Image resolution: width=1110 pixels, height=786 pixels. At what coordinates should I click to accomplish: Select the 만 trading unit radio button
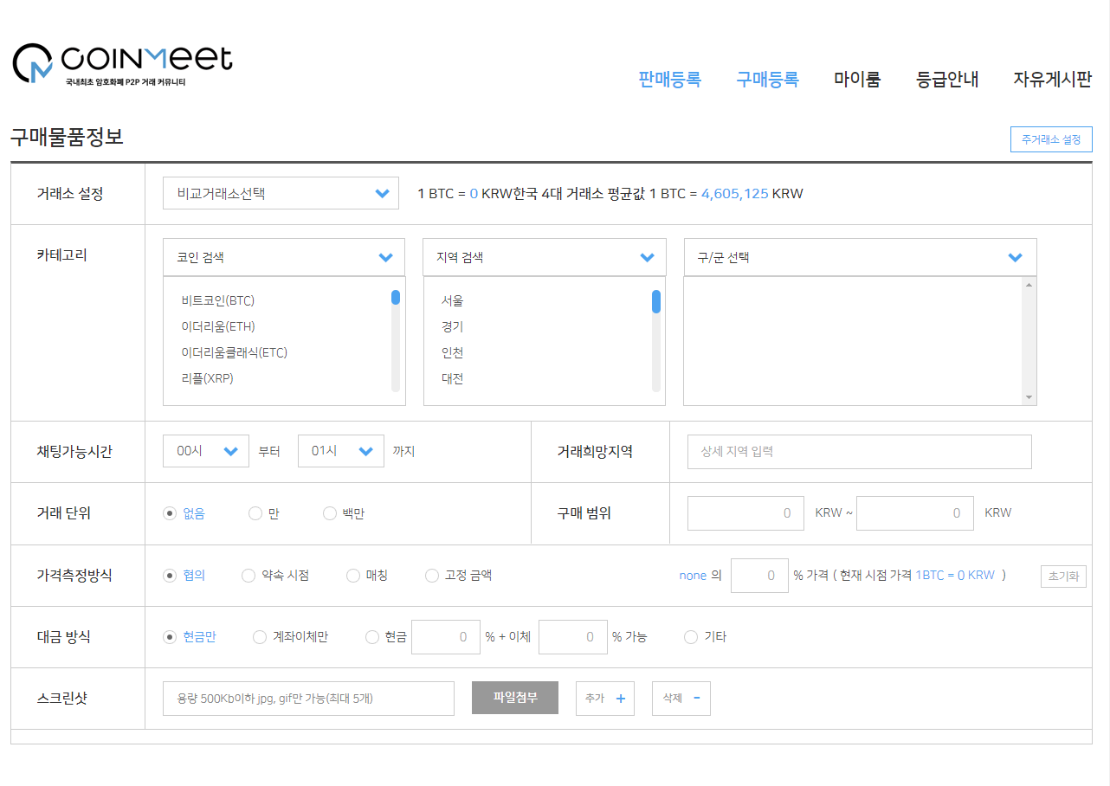[x=255, y=513]
